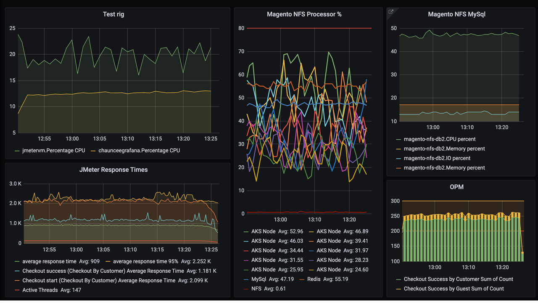Screen dimensions: 538x303
Task: Toggle the average response time Avg 909 series
Action: (x=57, y=261)
